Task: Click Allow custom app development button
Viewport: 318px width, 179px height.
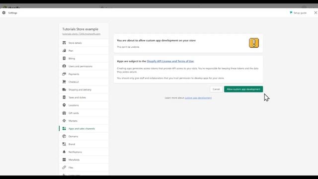Action: pyautogui.click(x=243, y=89)
